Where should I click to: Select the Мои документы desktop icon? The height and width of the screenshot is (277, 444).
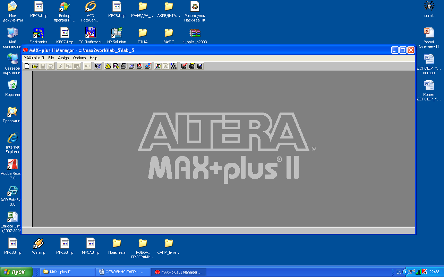(x=13, y=12)
